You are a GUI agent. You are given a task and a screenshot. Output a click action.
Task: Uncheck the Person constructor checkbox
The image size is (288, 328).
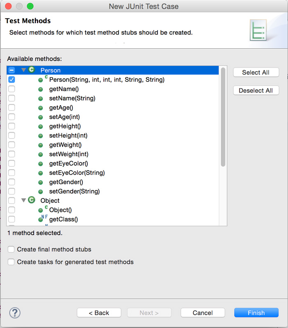(12, 80)
